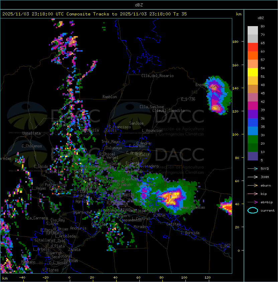Click the L_PAZ place label

[x=226, y=246]
